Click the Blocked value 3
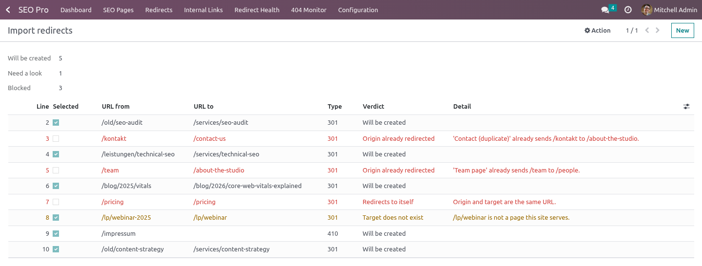The width and height of the screenshot is (702, 266). (x=60, y=88)
